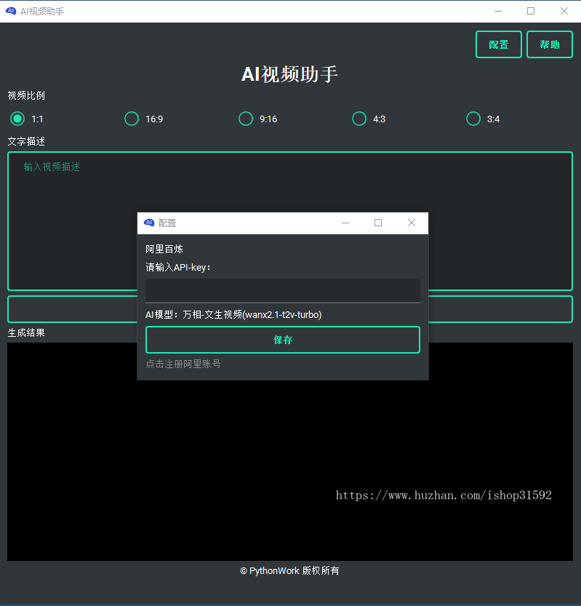The image size is (581, 606).
Task: Choose the 9:16 video ratio
Action: click(x=246, y=119)
